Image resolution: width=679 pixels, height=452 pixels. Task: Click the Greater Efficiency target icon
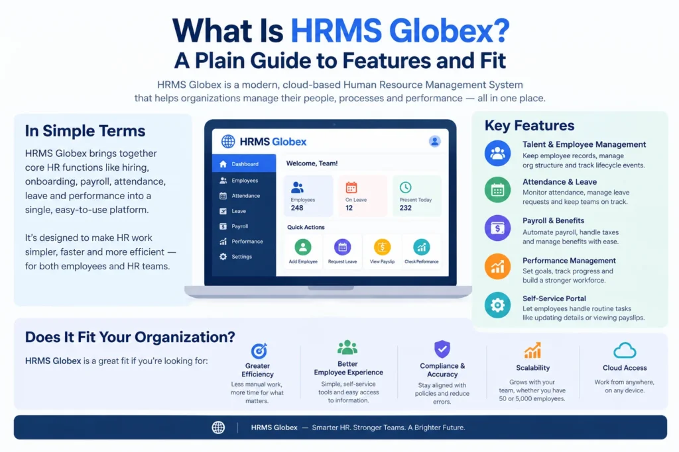[x=259, y=351]
